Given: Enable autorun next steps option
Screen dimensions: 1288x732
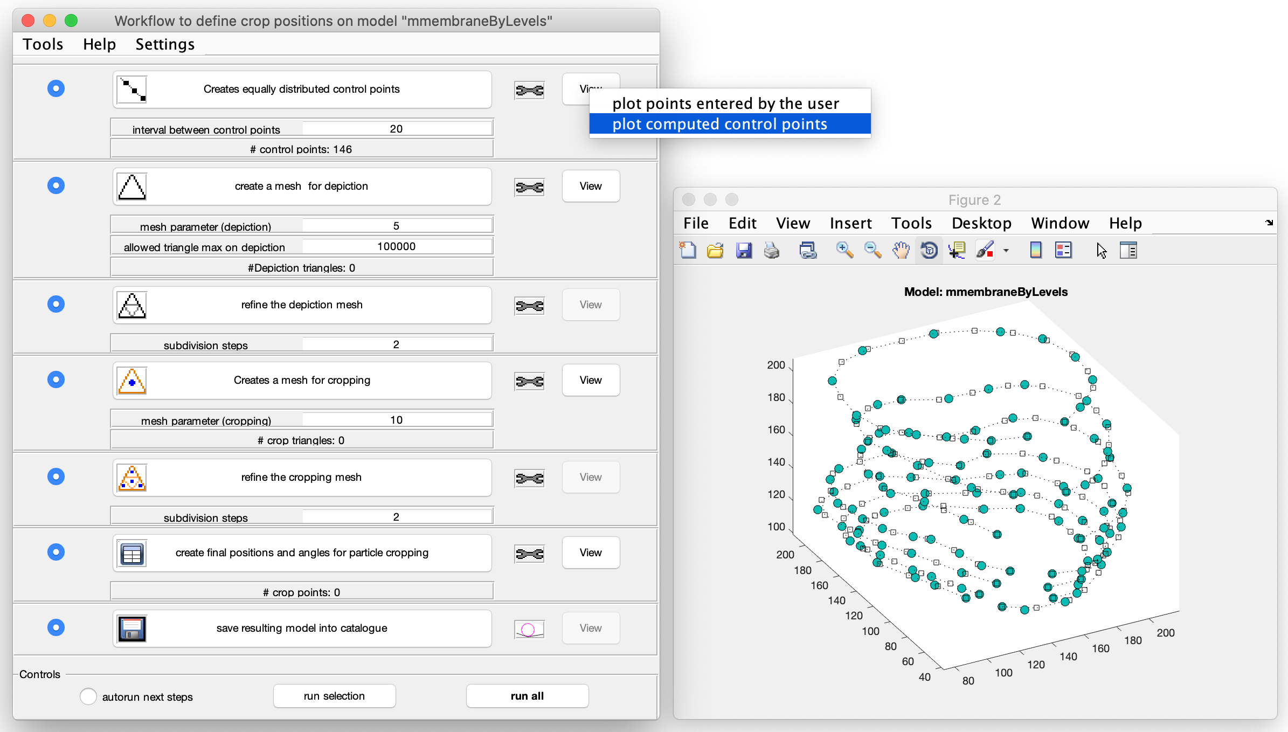Looking at the screenshot, I should click(x=88, y=696).
